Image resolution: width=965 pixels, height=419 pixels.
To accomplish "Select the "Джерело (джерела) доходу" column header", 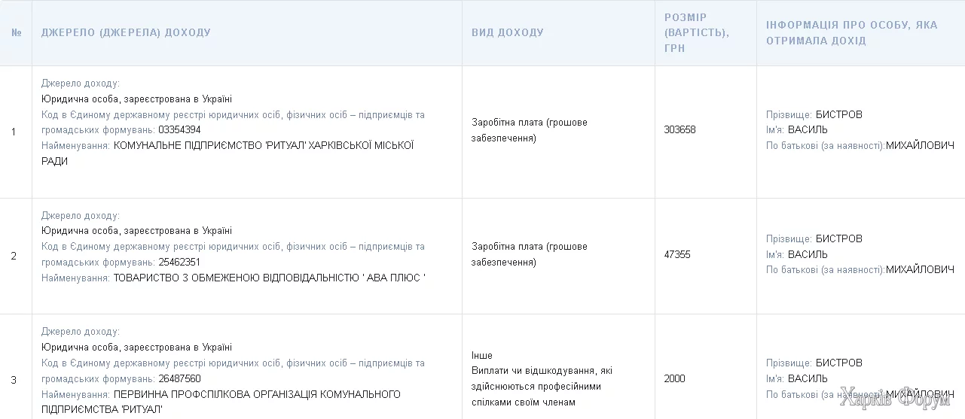I will pyautogui.click(x=126, y=33).
